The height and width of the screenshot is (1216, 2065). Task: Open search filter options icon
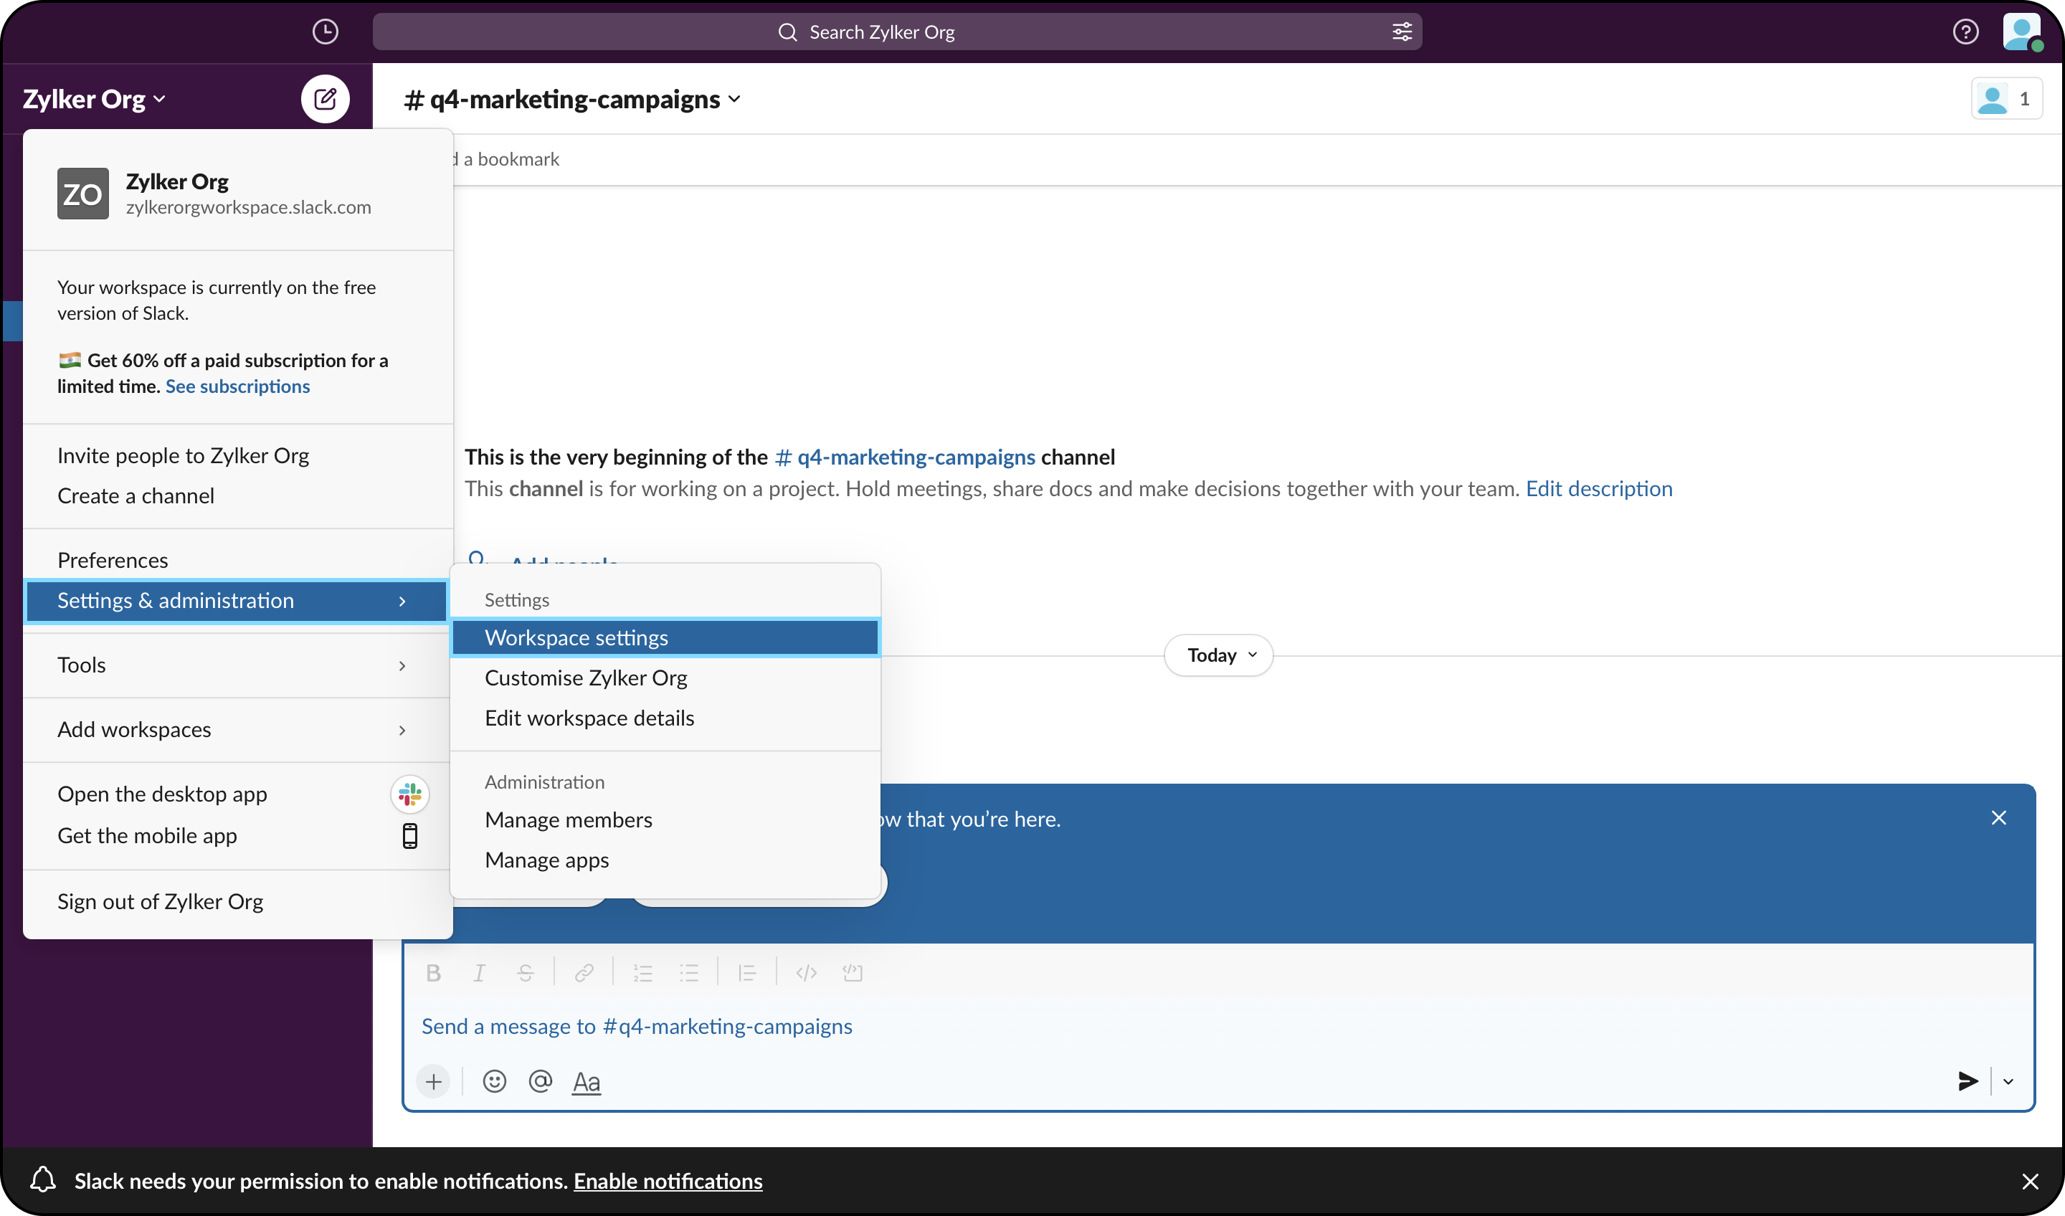(1402, 32)
